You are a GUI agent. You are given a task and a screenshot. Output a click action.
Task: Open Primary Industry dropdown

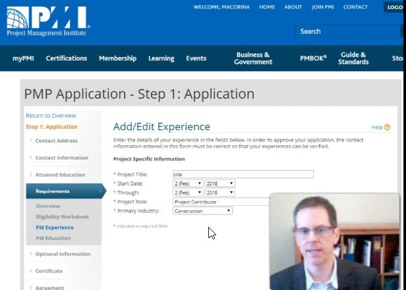pyautogui.click(x=202, y=211)
